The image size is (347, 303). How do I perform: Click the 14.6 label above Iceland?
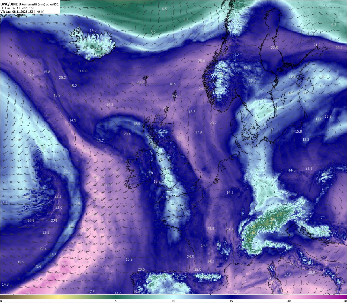pos(93,30)
